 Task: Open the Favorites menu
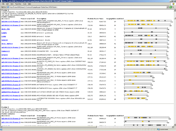pos(18,4)
